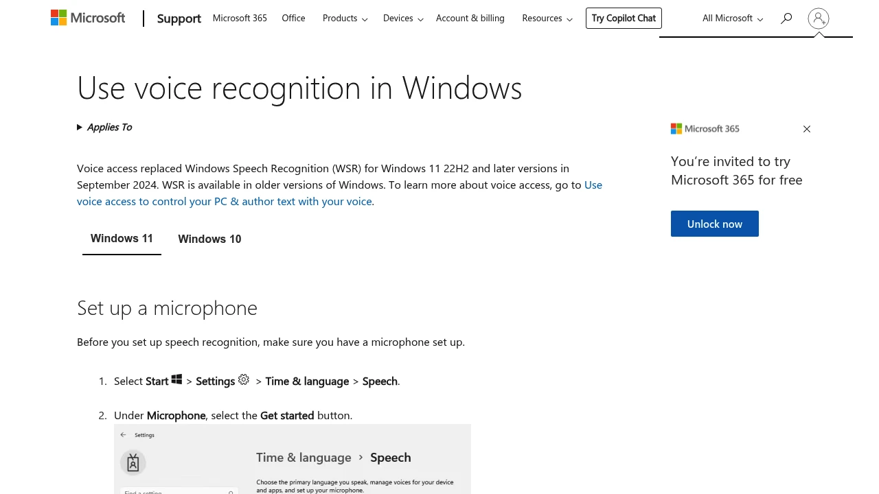
Task: Expand the Applies To disclosure triangle
Action: point(80,127)
